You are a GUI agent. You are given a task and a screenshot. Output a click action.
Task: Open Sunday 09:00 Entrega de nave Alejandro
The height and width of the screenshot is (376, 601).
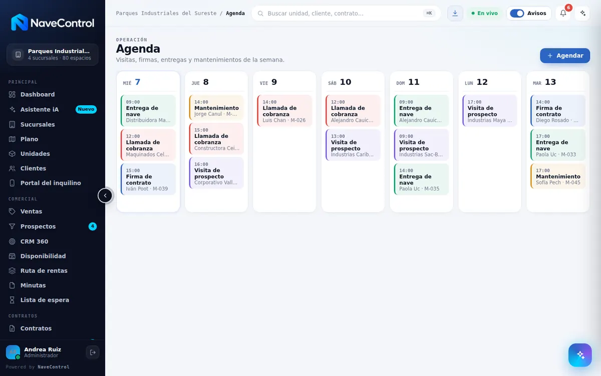pyautogui.click(x=422, y=111)
